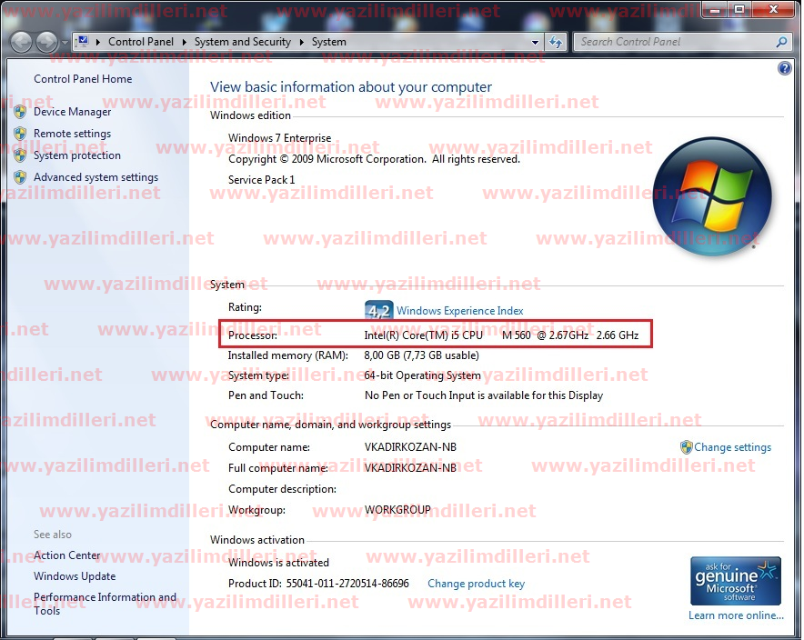Viewport: 804px width, 640px height.
Task: Open Advanced system settings
Action: point(95,177)
